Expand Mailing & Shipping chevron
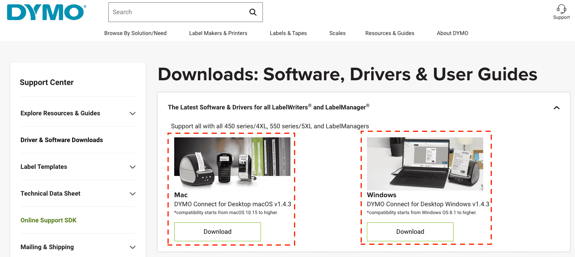This screenshot has width=575, height=257. (x=133, y=247)
